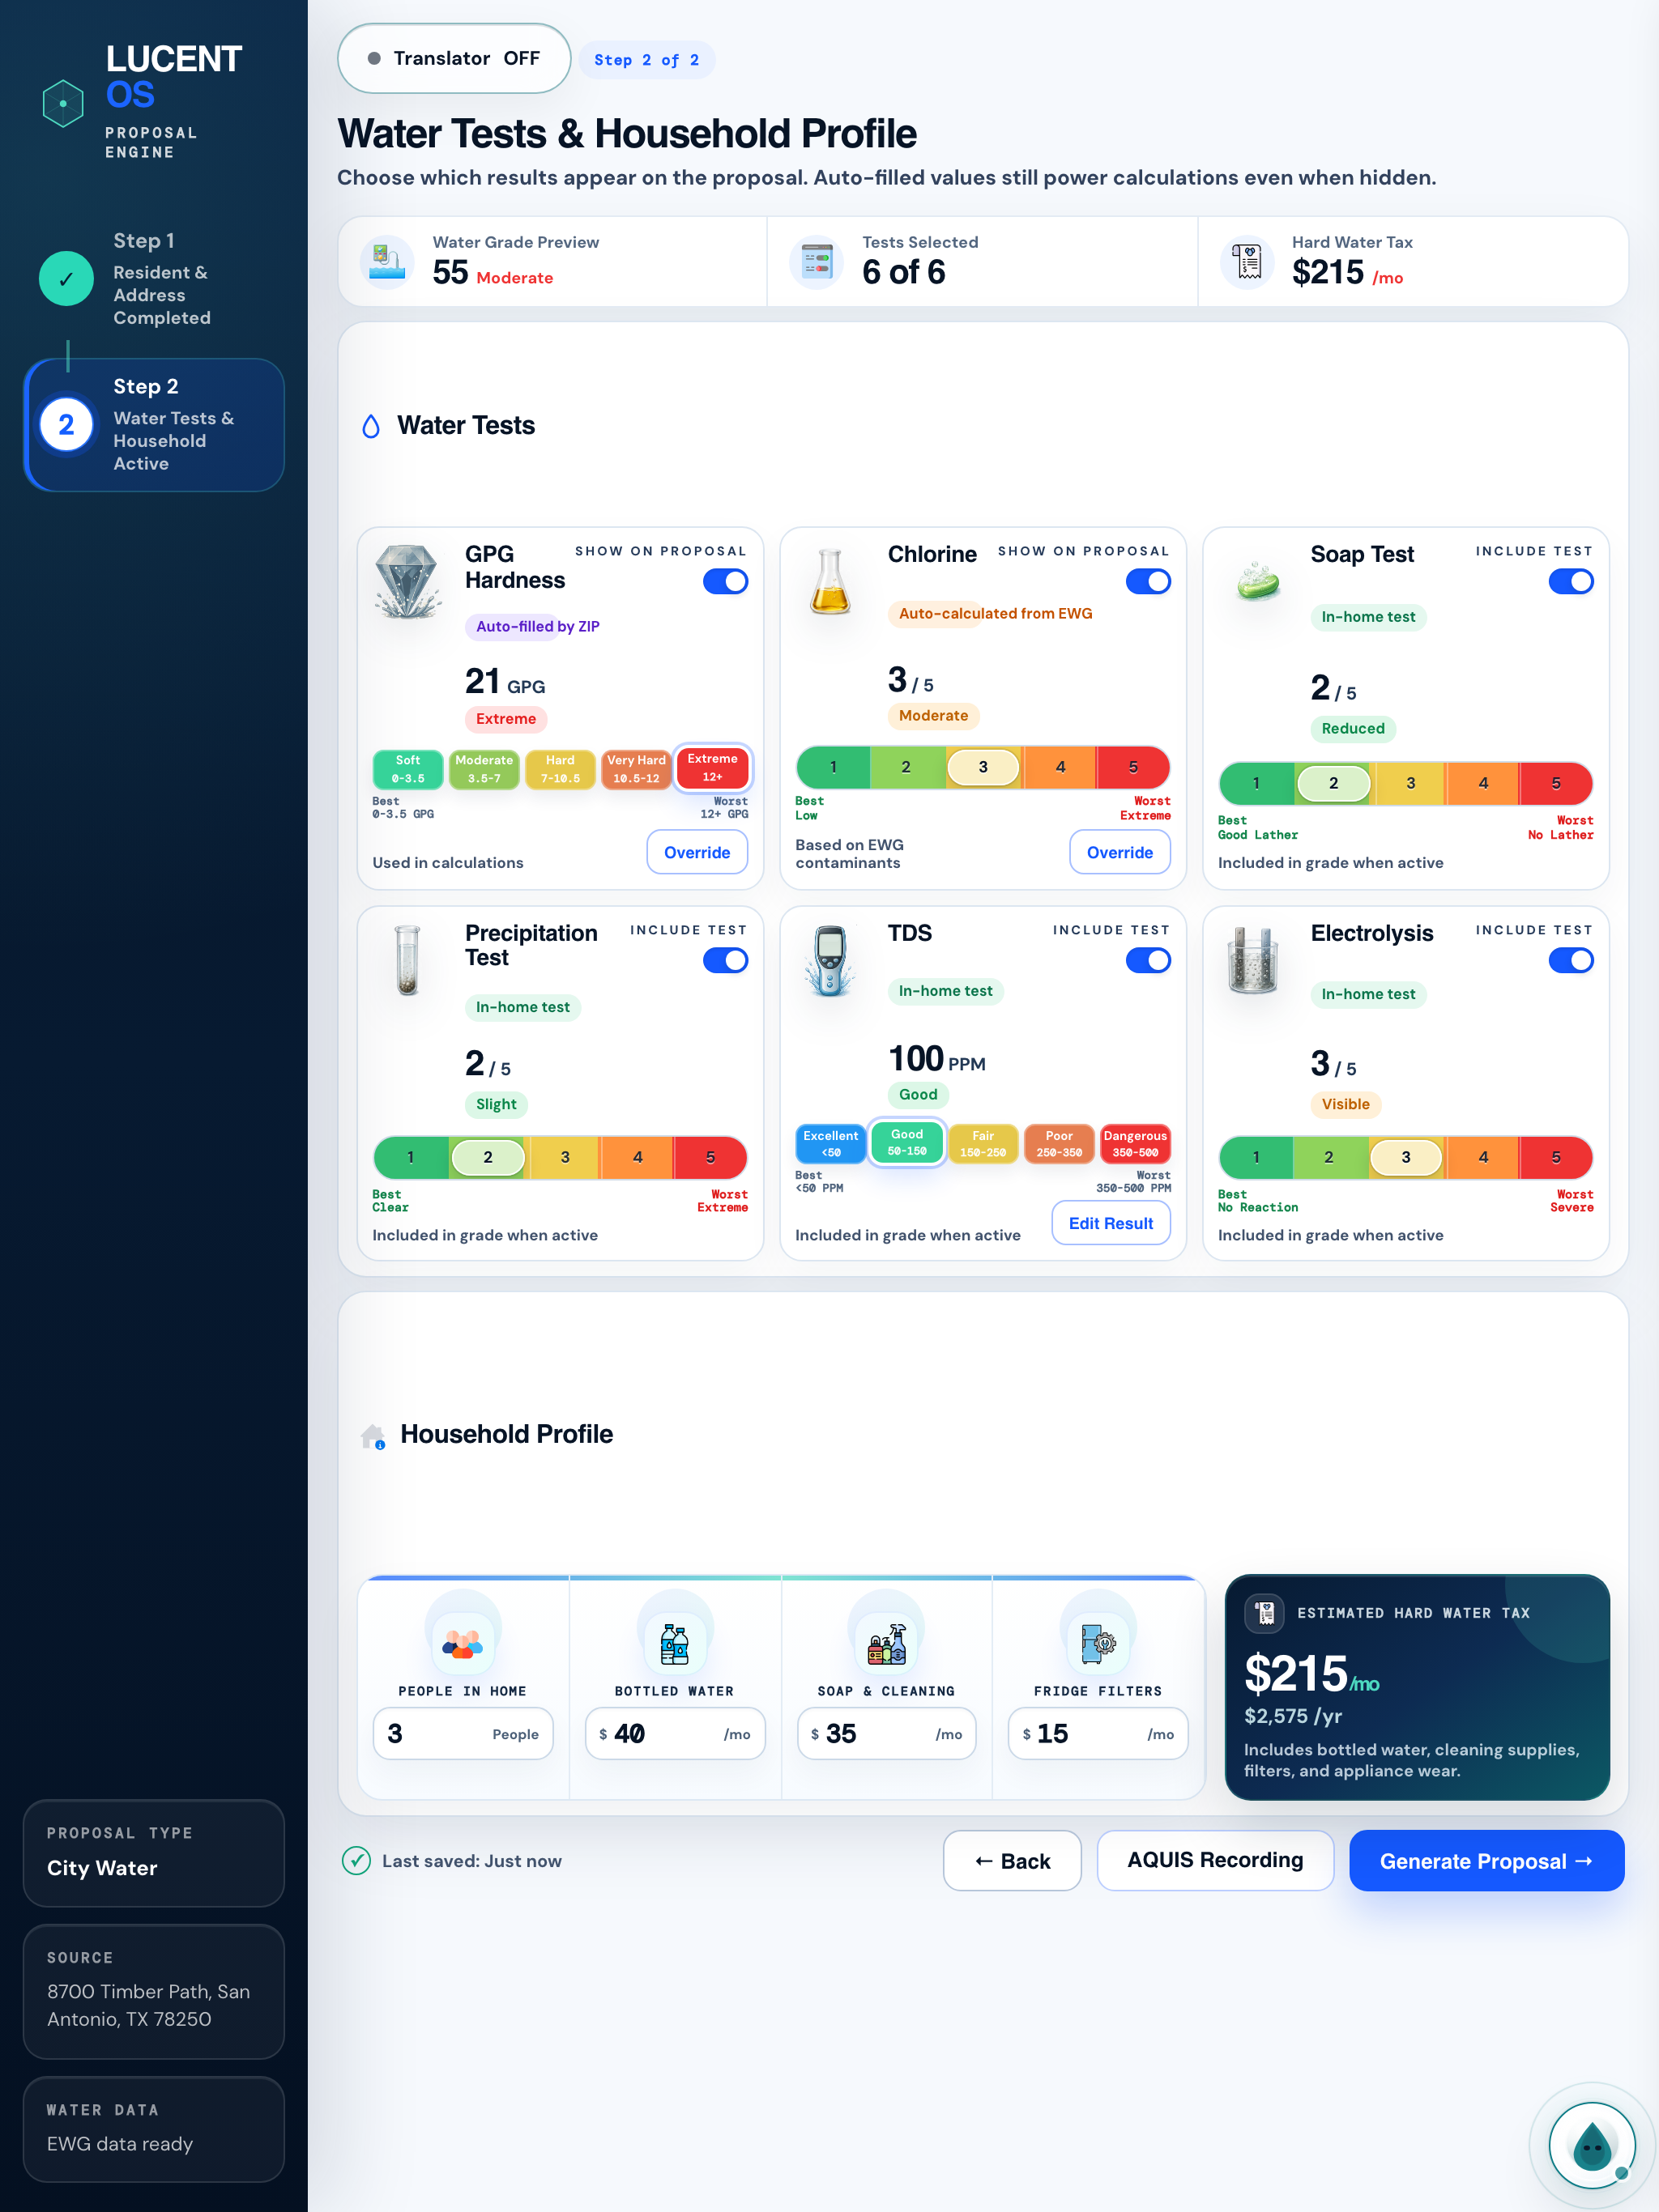This screenshot has height=2212, width=1659.
Task: Click the Estimated Hard Water Tax receipt icon
Action: pyautogui.click(x=1265, y=1612)
